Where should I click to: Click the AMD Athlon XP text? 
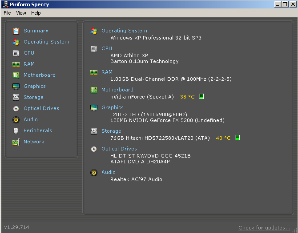(x=129, y=55)
